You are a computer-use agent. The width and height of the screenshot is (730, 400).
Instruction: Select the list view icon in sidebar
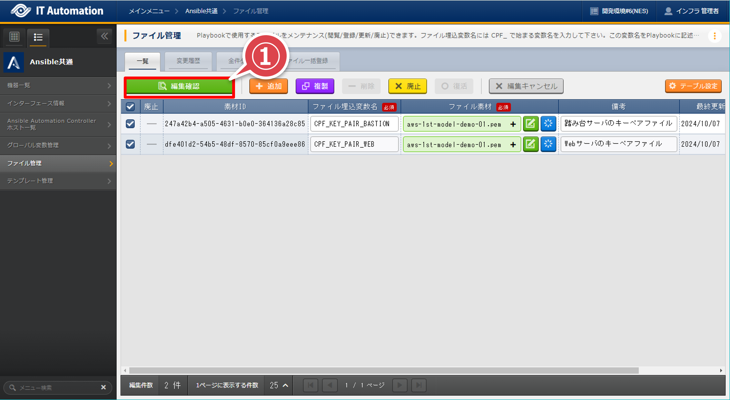point(38,37)
